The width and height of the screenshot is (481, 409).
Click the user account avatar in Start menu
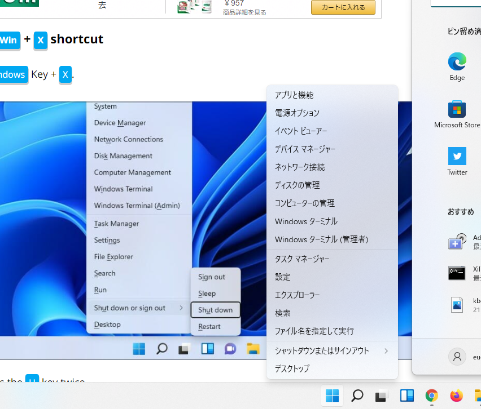pos(457,357)
